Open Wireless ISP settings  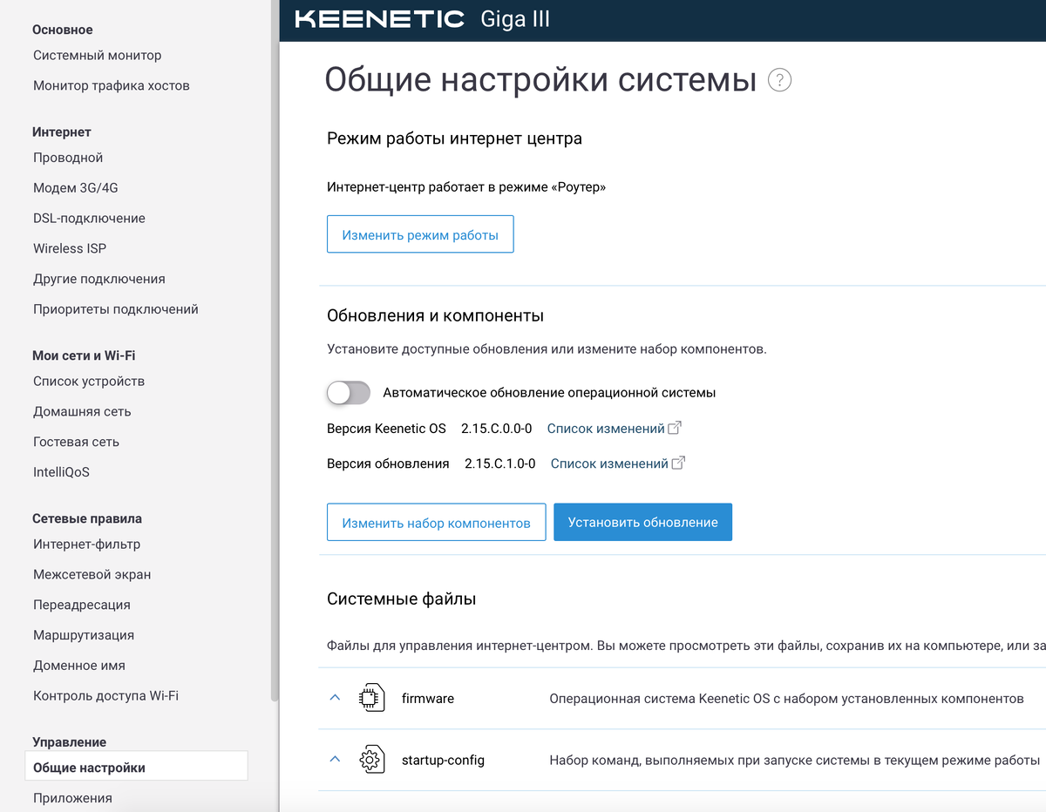pos(70,248)
